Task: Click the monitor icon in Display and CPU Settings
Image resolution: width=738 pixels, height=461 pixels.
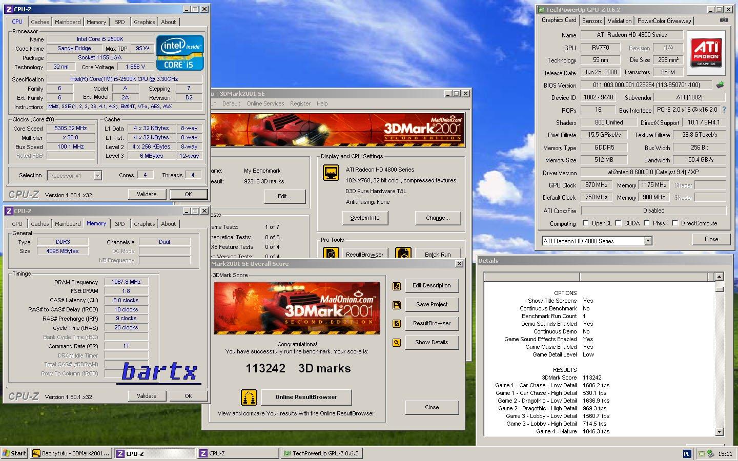Action: click(x=331, y=173)
